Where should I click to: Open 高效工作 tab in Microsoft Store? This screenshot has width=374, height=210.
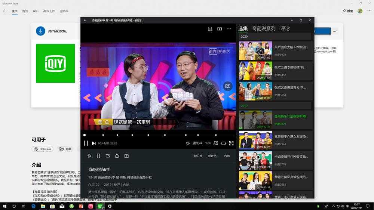tap(49, 11)
